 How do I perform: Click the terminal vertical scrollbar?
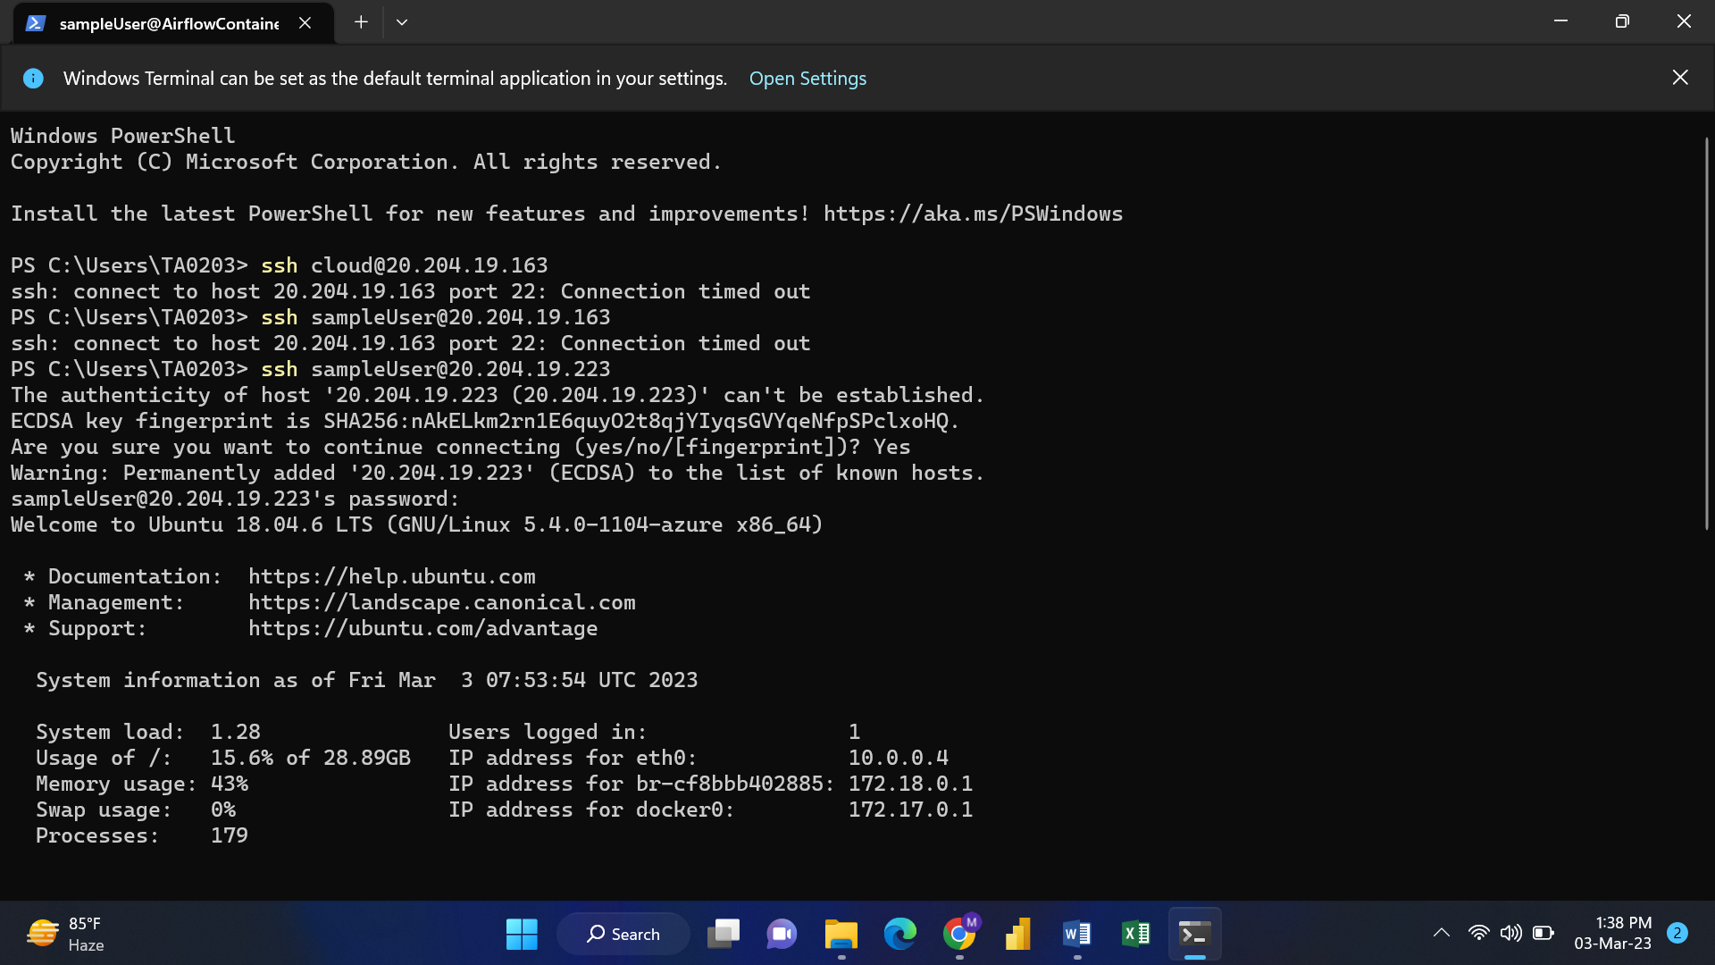click(x=1706, y=332)
